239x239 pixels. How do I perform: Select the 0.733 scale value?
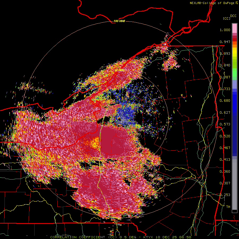(225, 89)
